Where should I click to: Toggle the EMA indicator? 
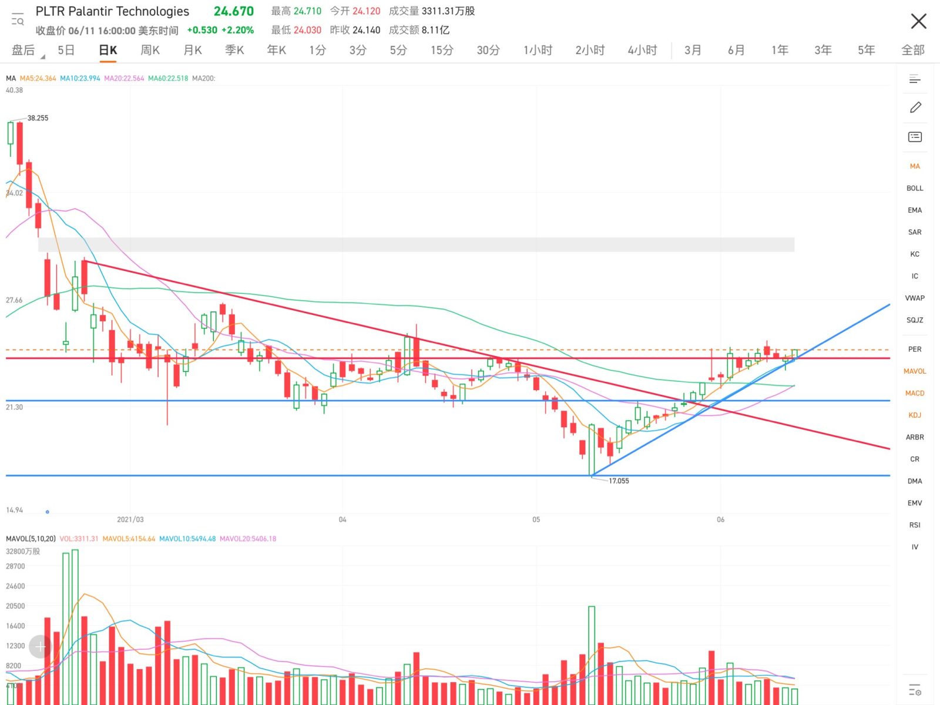pyautogui.click(x=915, y=210)
